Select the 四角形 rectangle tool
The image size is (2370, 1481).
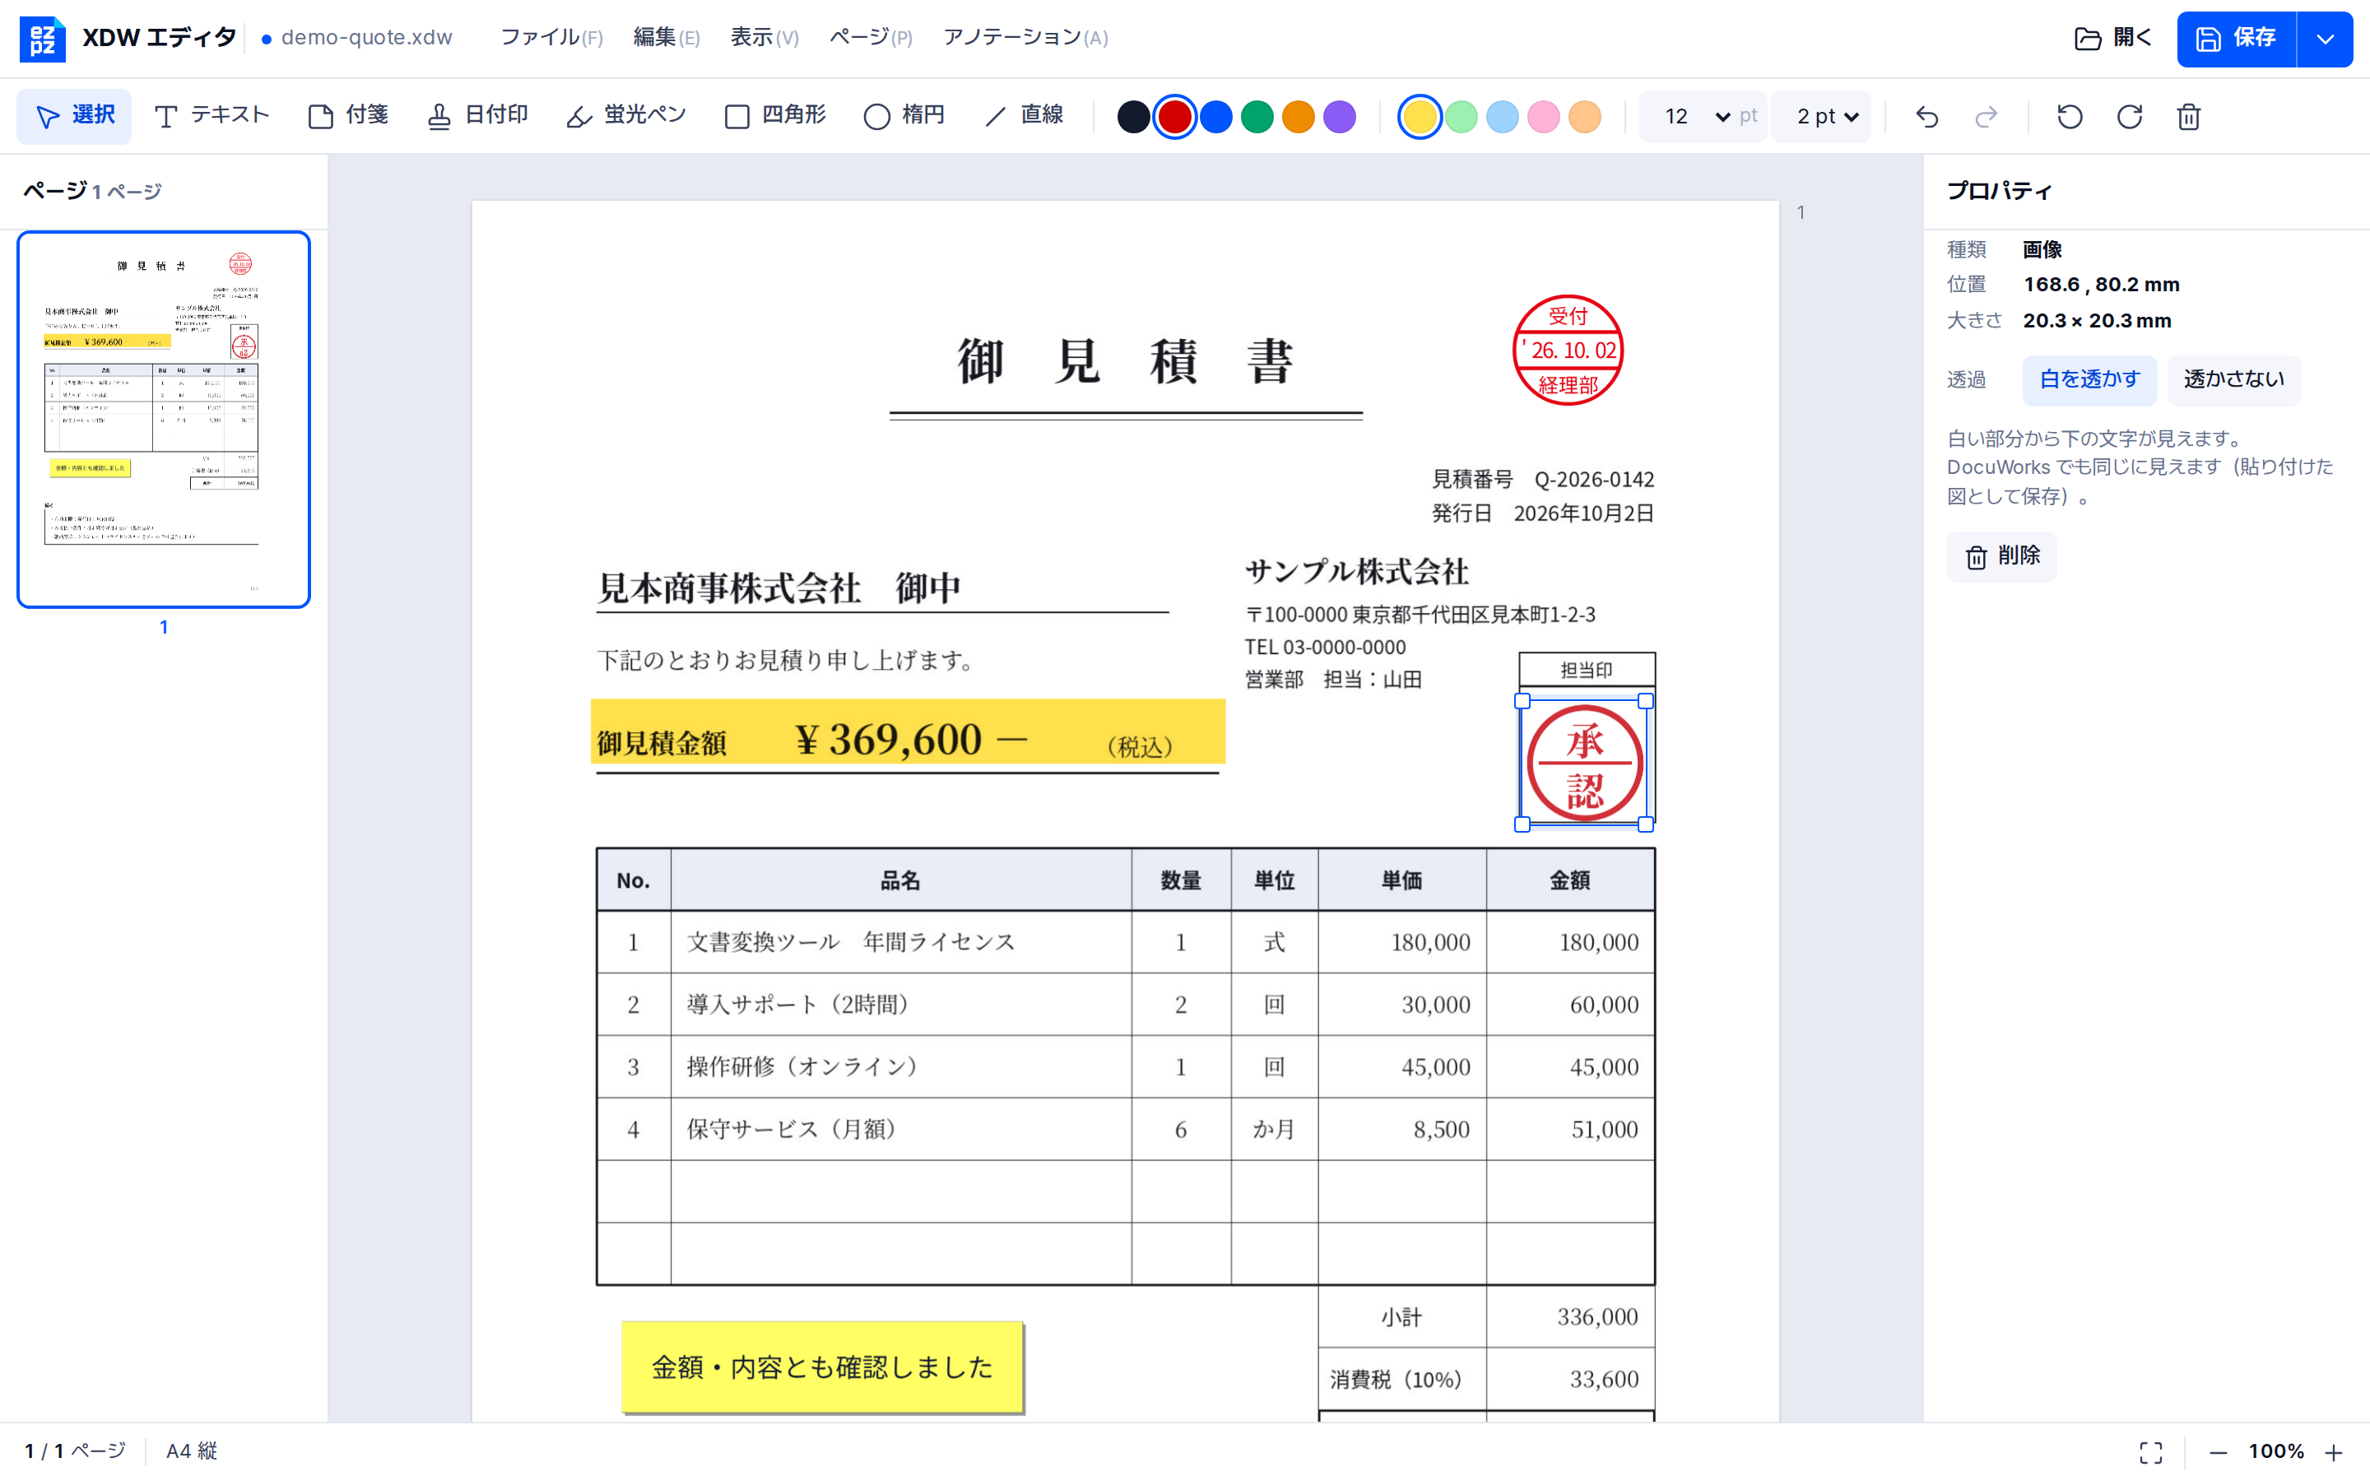tap(776, 117)
